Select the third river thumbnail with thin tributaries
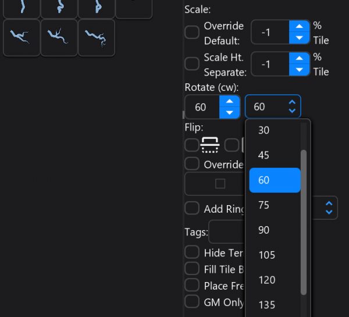The height and width of the screenshot is (317, 349). 97,37
